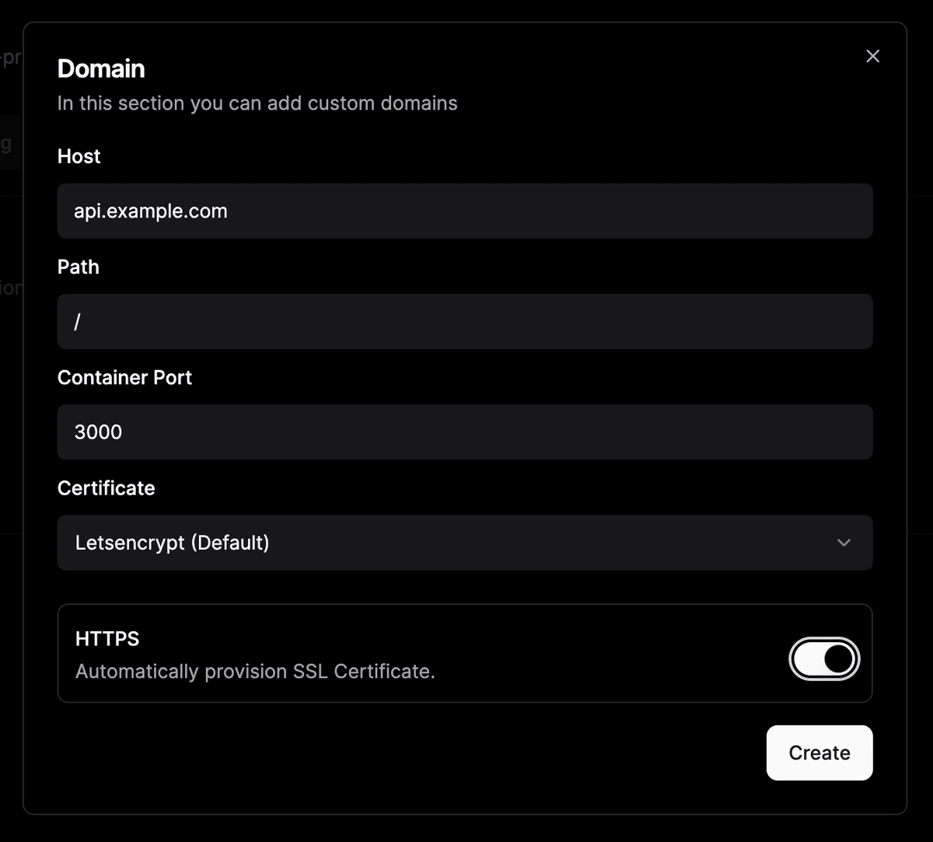
Task: Click the Container Port label
Action: [124, 377]
